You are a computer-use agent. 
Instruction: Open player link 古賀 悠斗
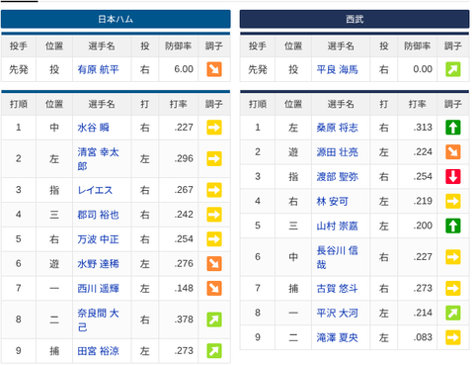tap(337, 289)
